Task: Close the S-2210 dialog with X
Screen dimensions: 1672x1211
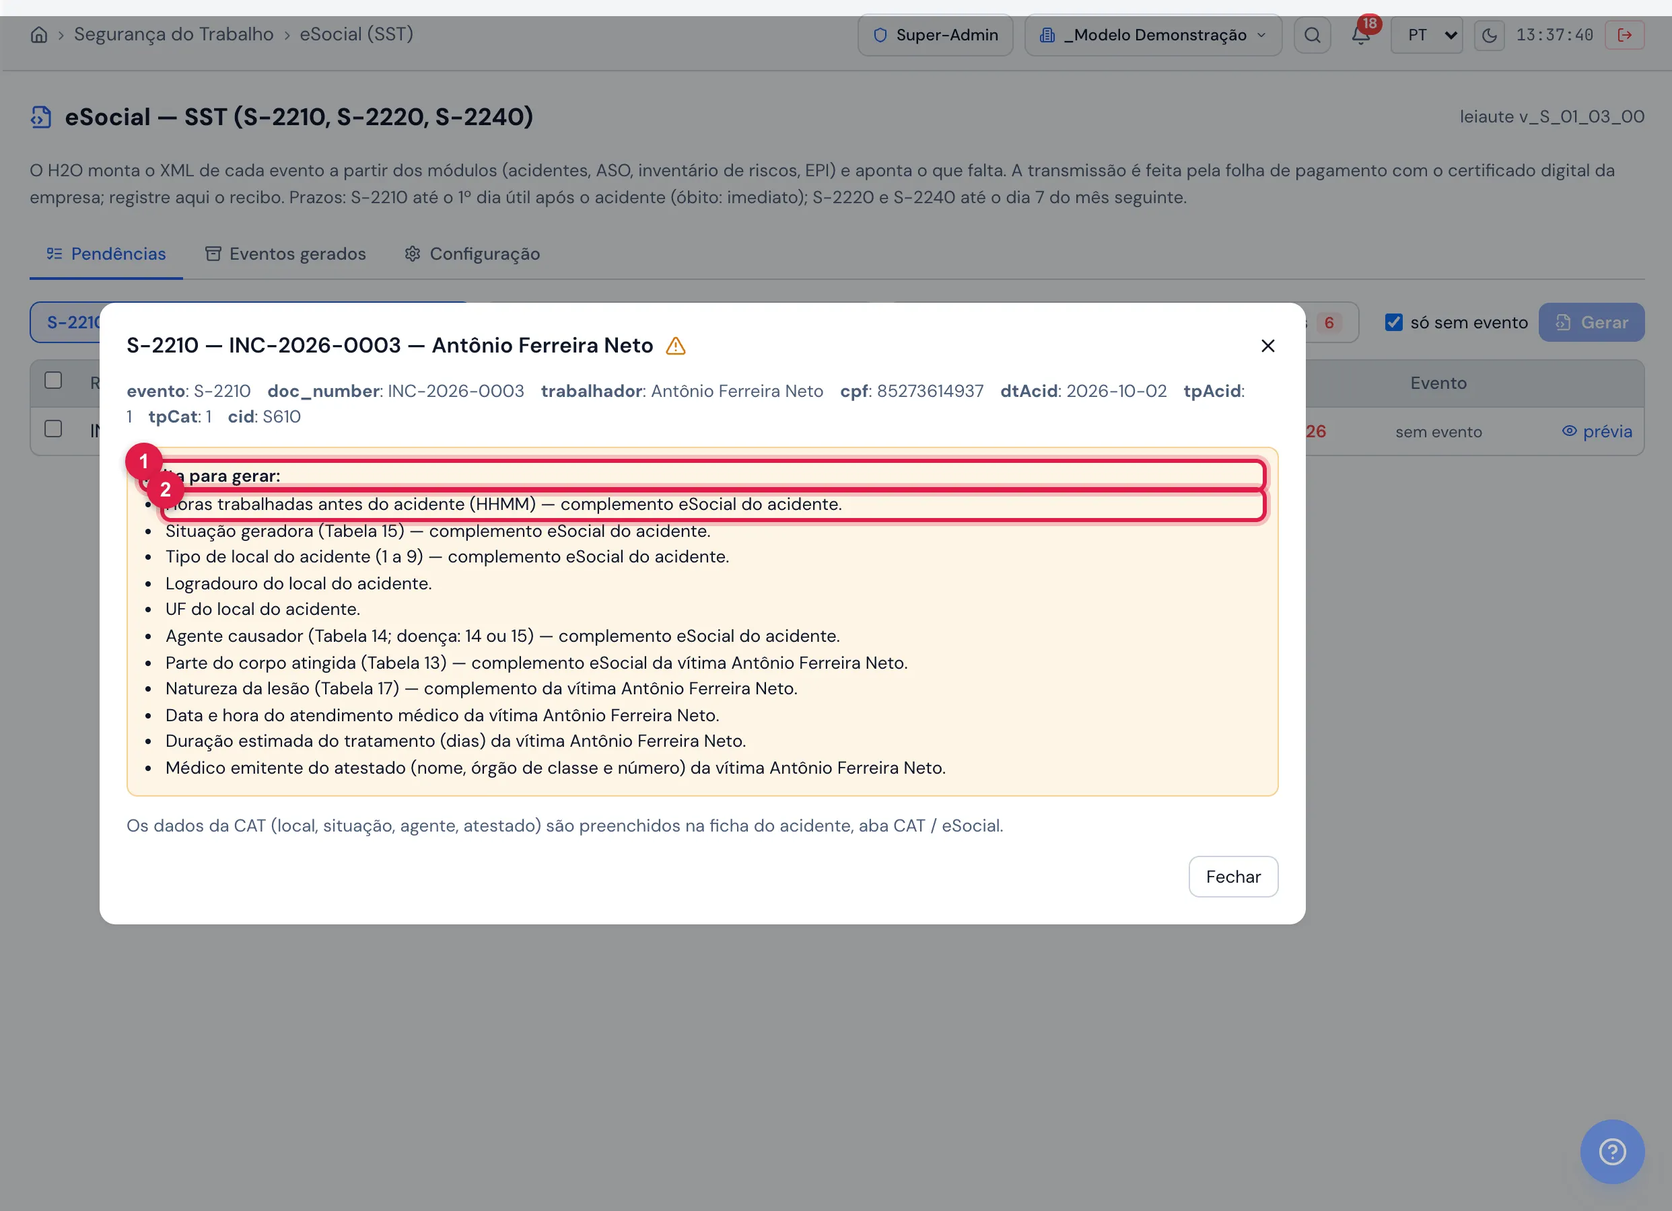Action: 1268,346
